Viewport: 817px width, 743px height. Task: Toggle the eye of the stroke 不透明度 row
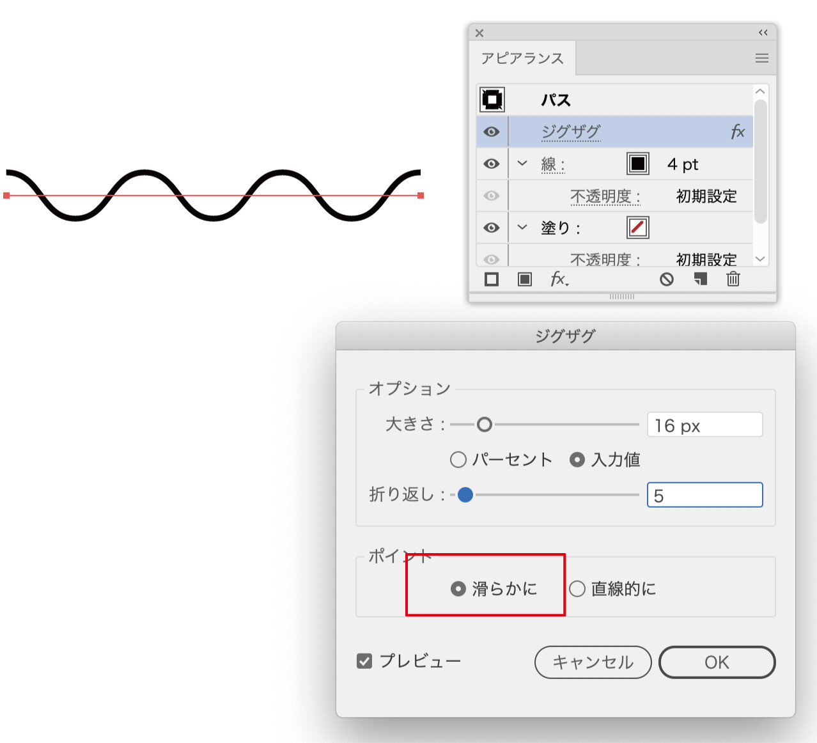tap(492, 196)
